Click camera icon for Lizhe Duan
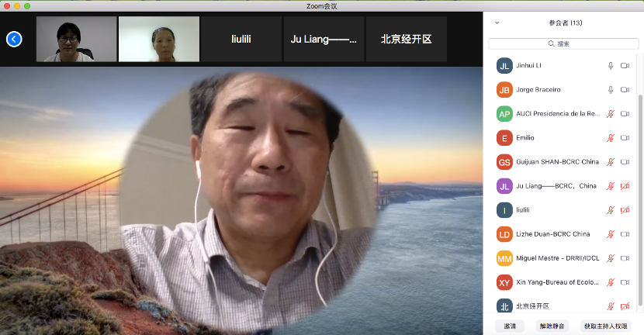Viewport: 644px width, 335px height. pos(625,234)
